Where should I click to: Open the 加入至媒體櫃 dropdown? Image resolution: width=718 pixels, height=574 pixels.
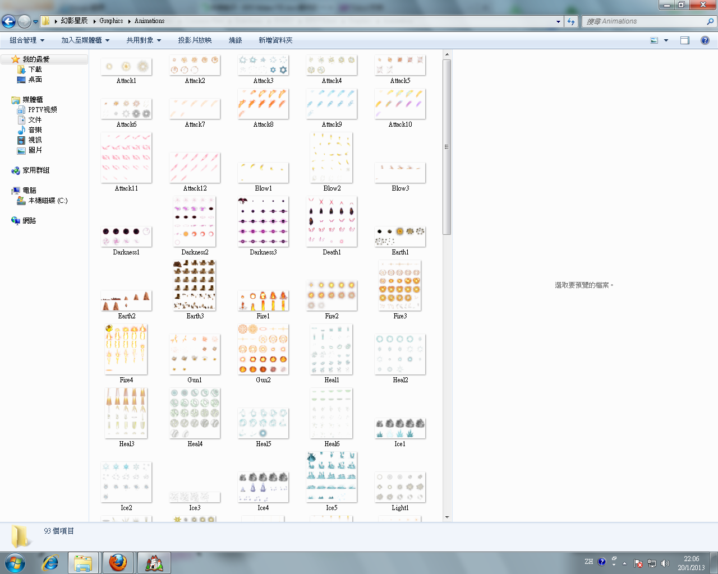[x=85, y=40]
